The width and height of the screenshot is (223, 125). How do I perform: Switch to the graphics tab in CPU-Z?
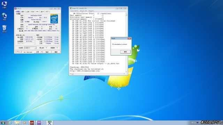coord(43,11)
